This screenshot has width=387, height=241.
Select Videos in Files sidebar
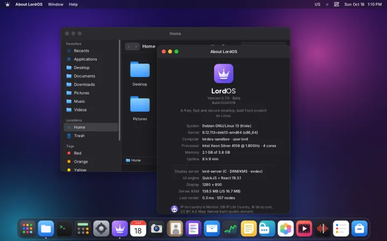[x=91, y=110]
